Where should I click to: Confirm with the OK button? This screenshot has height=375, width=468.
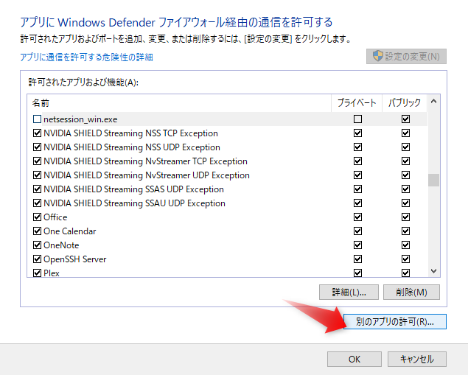pos(355,359)
